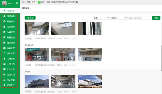Viewport: 162px width, 94px height.
Task: Click project ID 10048-705 text
Action: pyautogui.click(x=29, y=2)
